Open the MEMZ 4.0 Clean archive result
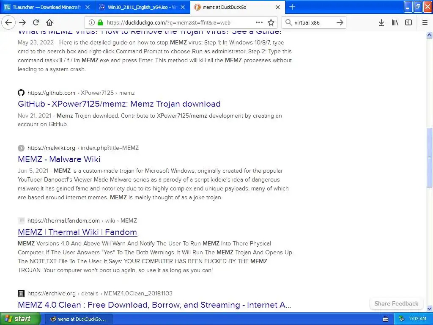The image size is (433, 325). (x=154, y=305)
